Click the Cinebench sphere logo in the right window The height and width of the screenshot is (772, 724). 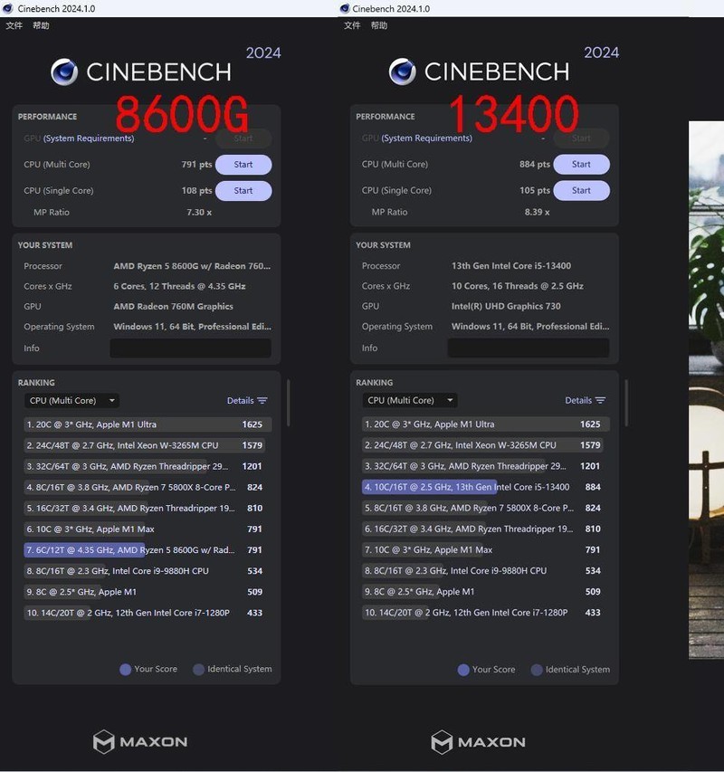pos(403,71)
